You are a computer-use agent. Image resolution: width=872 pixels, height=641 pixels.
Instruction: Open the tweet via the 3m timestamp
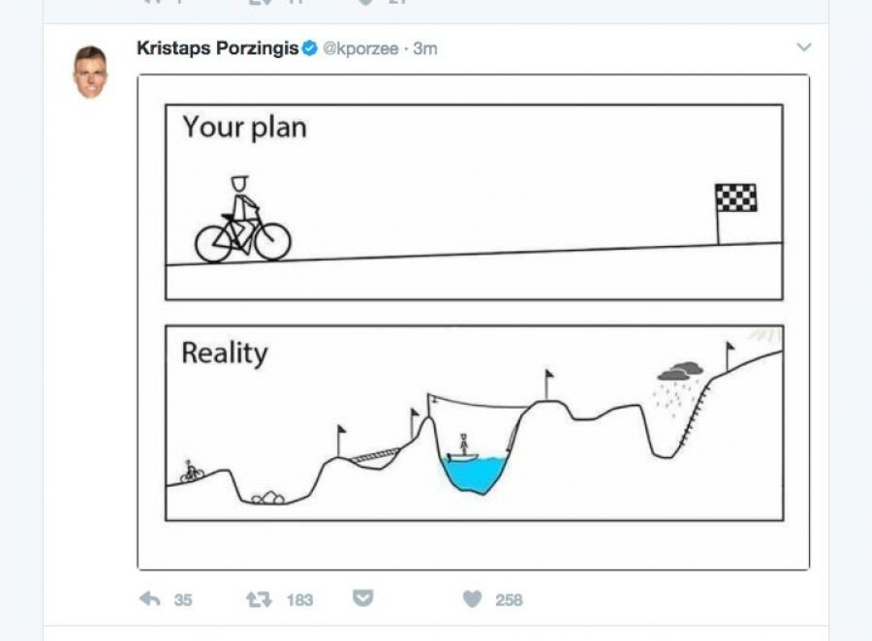pyautogui.click(x=425, y=48)
